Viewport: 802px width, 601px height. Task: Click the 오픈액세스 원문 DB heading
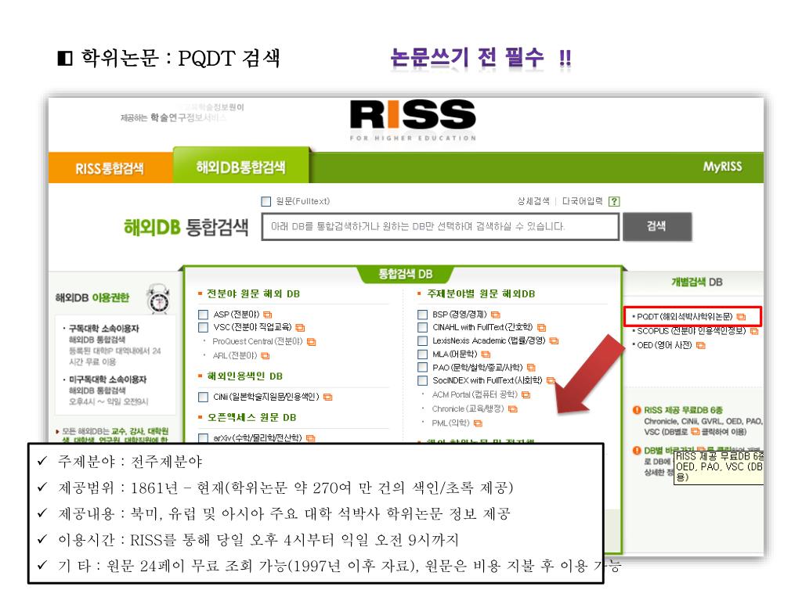(x=251, y=418)
